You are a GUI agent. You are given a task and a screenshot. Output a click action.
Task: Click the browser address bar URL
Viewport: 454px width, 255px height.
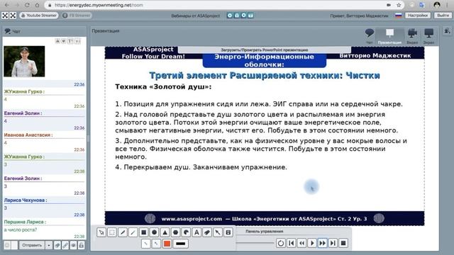click(99, 5)
